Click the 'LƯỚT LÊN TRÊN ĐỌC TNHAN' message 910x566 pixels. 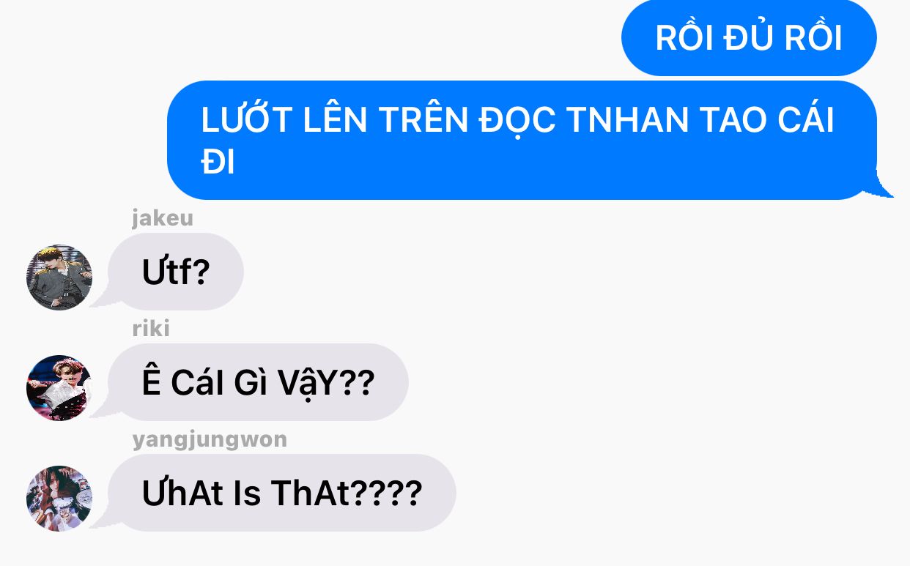pyautogui.click(x=522, y=140)
